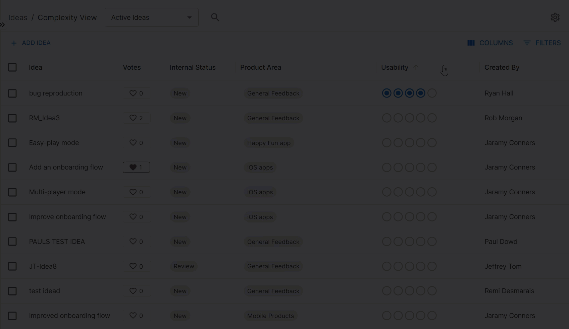
Task: Go to Ideas breadcrumb
Action: pos(18,17)
